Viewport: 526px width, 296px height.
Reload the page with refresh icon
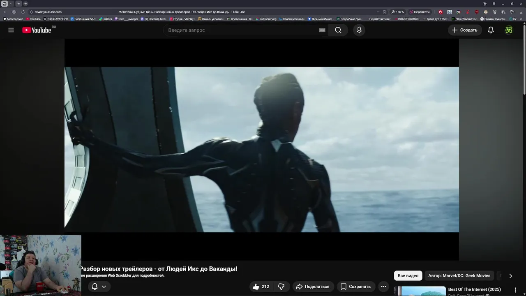23,12
